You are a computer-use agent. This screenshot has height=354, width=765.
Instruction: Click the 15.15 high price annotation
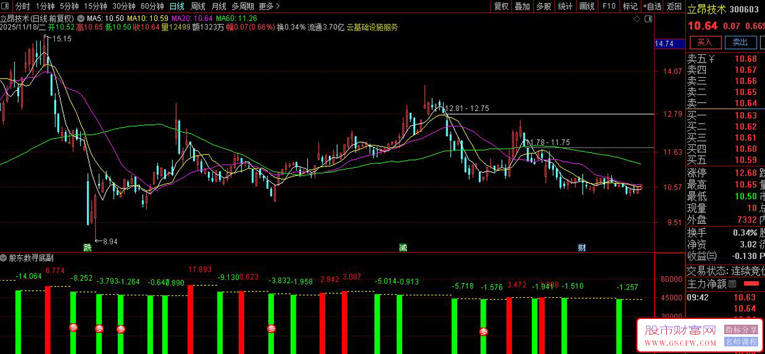pyautogui.click(x=62, y=39)
